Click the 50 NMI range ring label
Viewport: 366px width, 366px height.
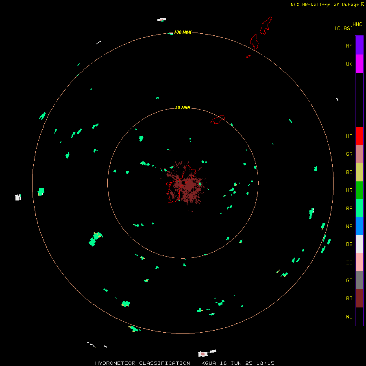tap(183, 107)
